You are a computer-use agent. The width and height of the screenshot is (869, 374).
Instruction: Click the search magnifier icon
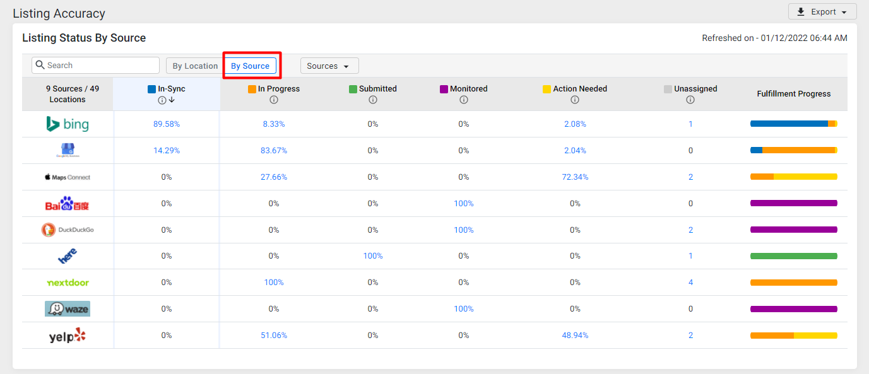40,65
